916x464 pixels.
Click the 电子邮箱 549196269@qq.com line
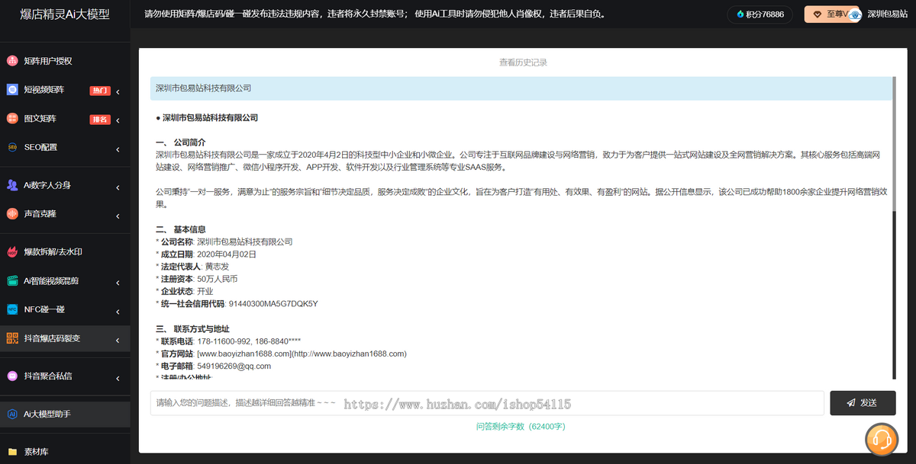213,366
